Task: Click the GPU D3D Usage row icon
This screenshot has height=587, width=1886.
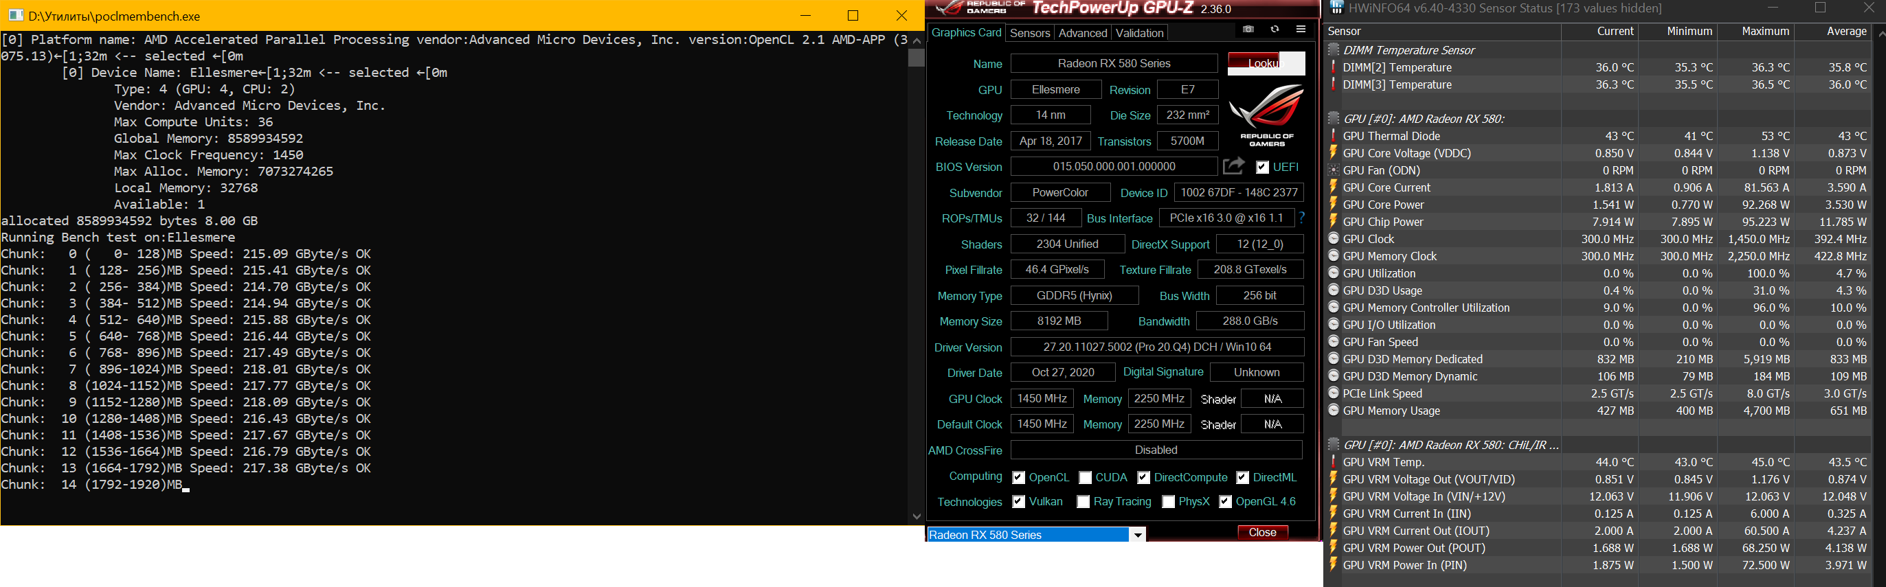Action: [x=1333, y=290]
